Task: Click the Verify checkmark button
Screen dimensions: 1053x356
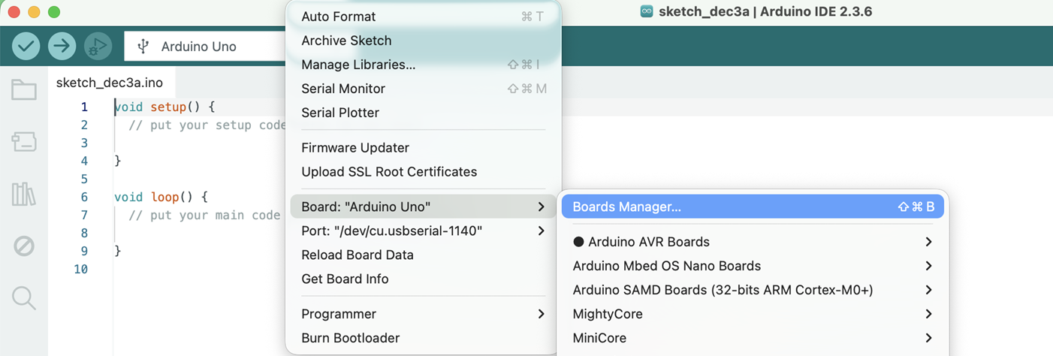Action: tap(26, 47)
